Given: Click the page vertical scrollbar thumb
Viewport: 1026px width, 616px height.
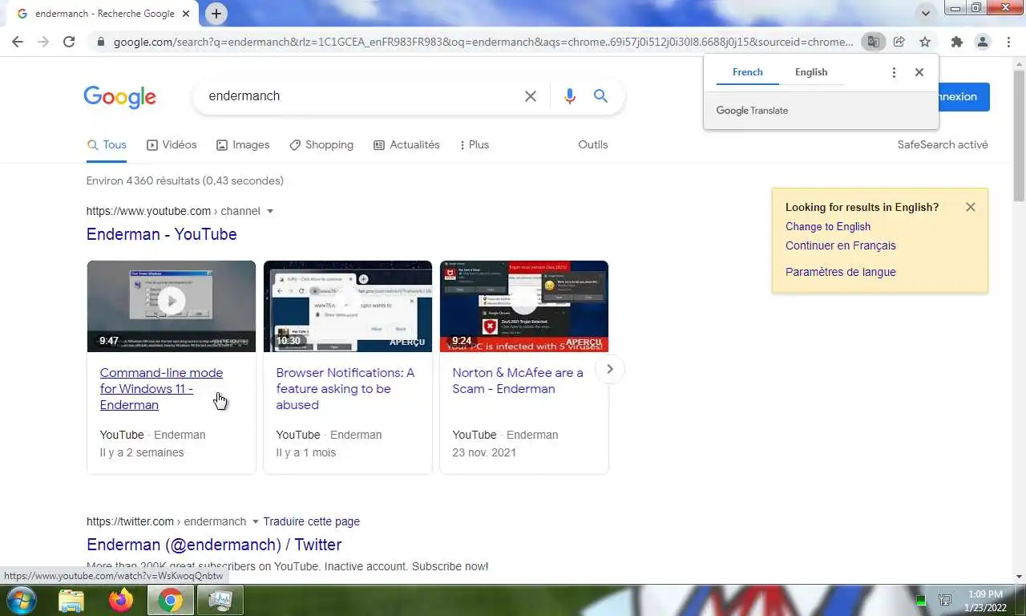Looking at the screenshot, I should click(x=1019, y=135).
